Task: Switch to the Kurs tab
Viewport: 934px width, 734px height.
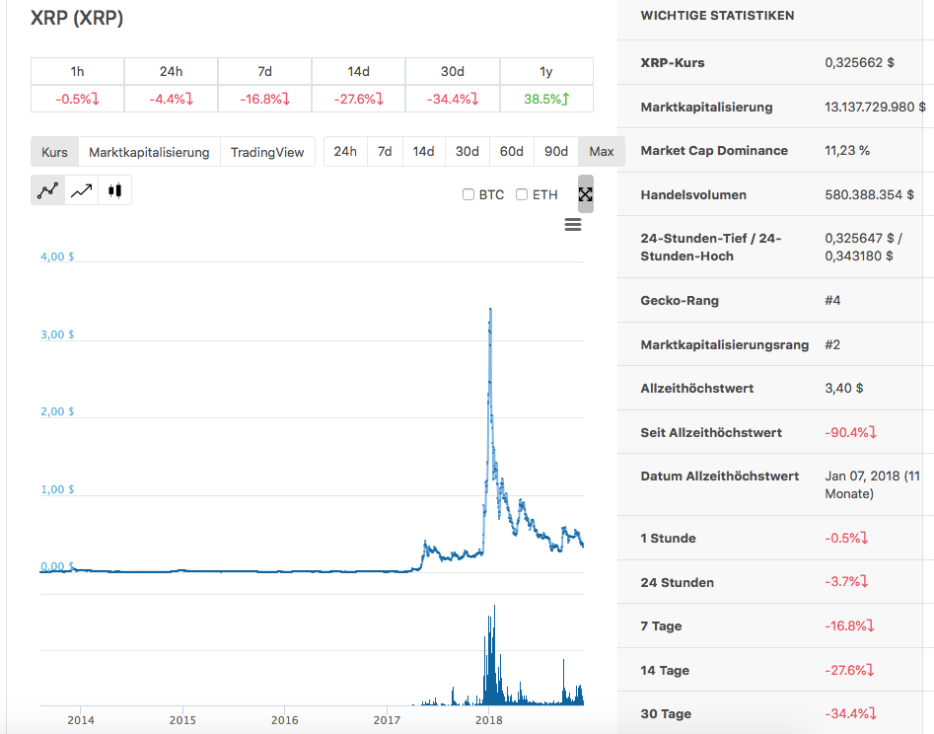Action: 54,152
